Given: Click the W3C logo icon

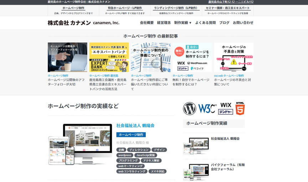Looking at the screenshot, I should click(207, 108).
